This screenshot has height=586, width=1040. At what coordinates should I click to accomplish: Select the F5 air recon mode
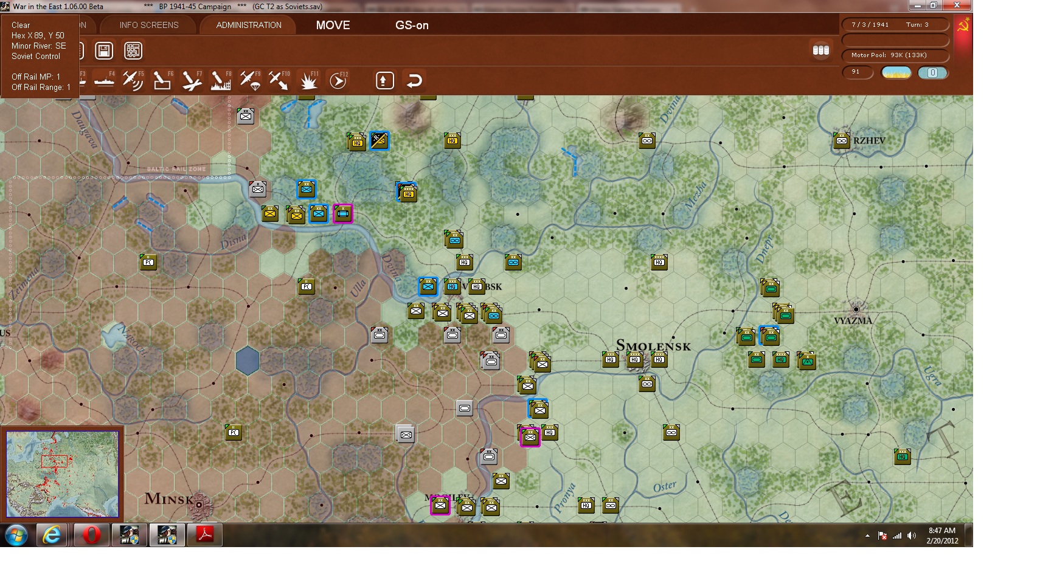click(x=133, y=80)
